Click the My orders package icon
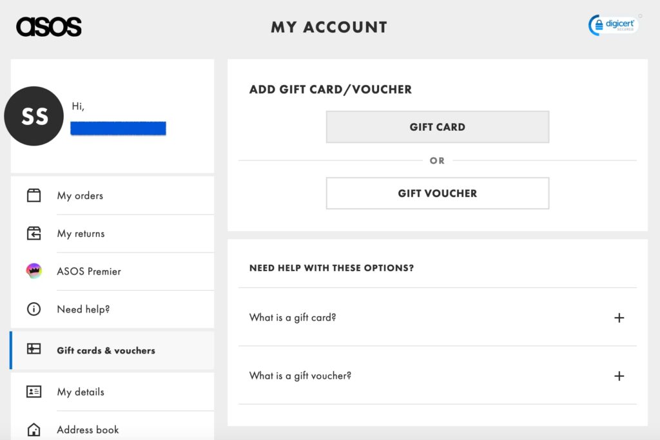 [x=33, y=195]
